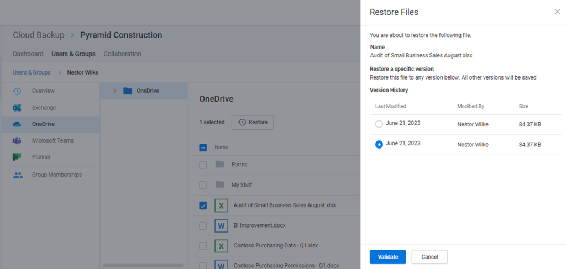Click Nestor Wilke in the breadcrumb
Screen dimensions: 566x269
point(83,72)
